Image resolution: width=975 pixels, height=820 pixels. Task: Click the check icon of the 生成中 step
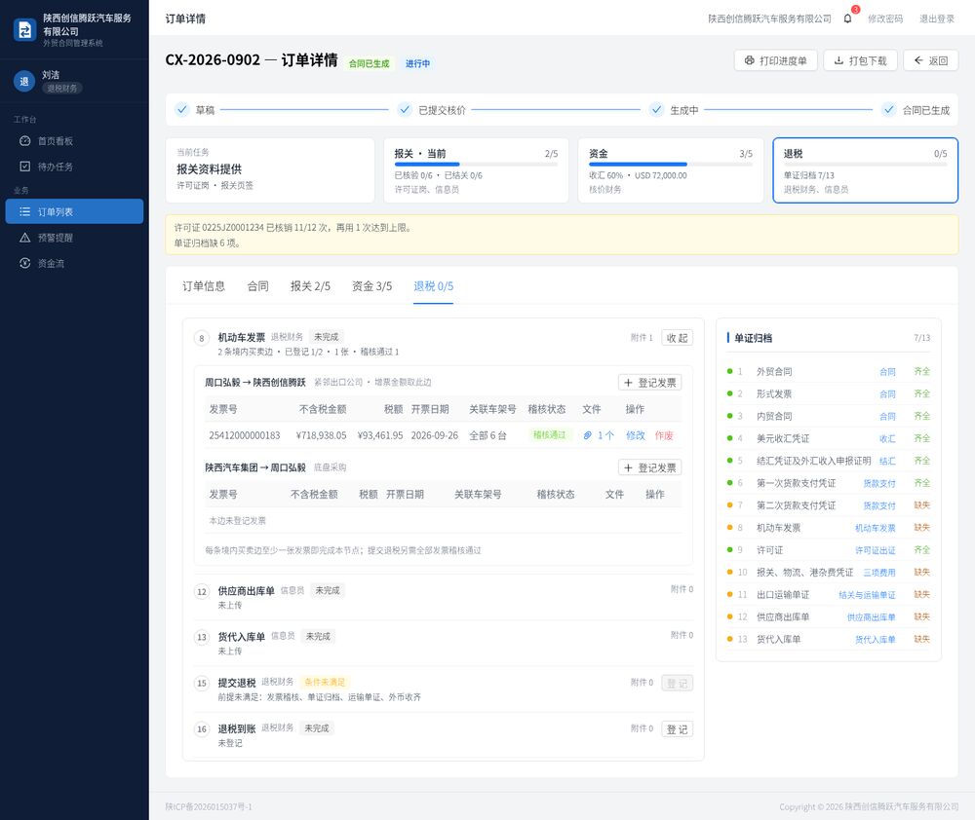656,110
